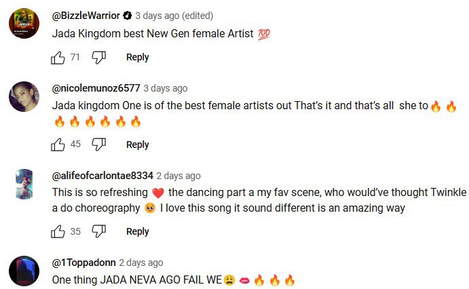Open the @BizzleWarrior channel name
This screenshot has height=289, width=469.
click(x=86, y=15)
